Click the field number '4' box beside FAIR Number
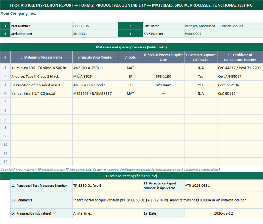 point(130,34)
